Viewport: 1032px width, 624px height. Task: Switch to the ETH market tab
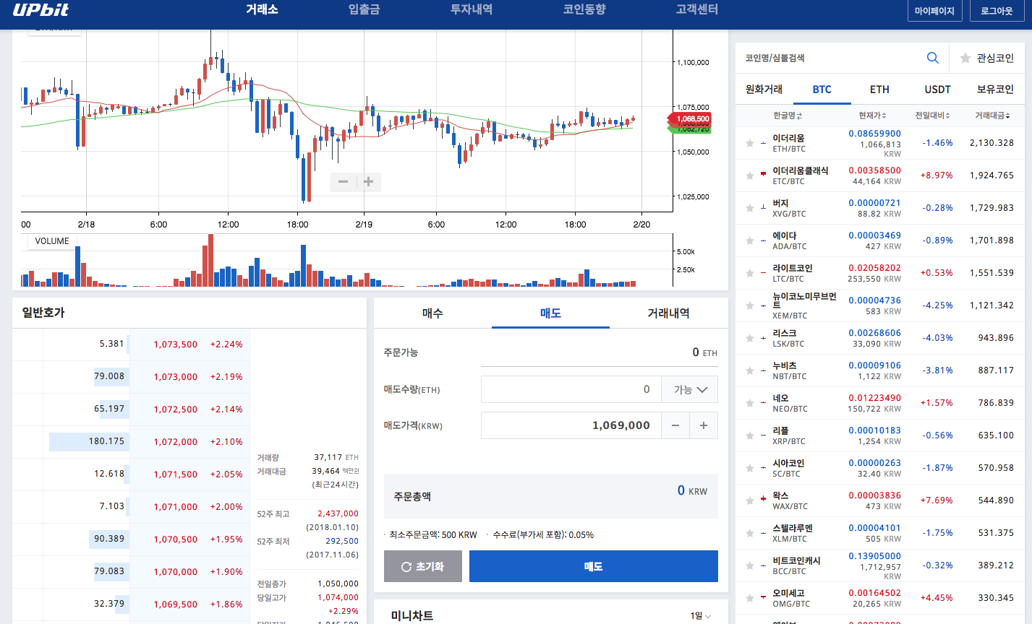pyautogui.click(x=879, y=89)
